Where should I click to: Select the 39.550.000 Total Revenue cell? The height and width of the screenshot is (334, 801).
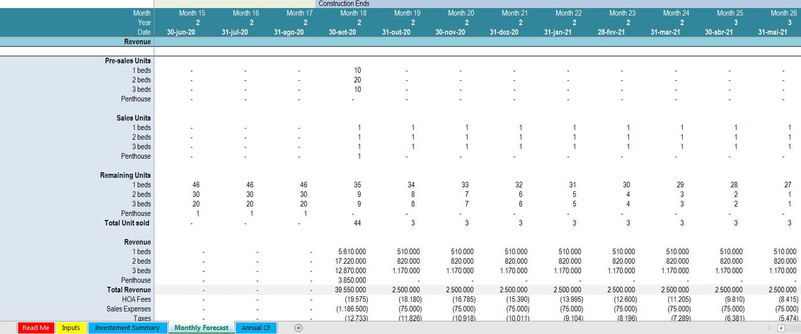coord(351,290)
